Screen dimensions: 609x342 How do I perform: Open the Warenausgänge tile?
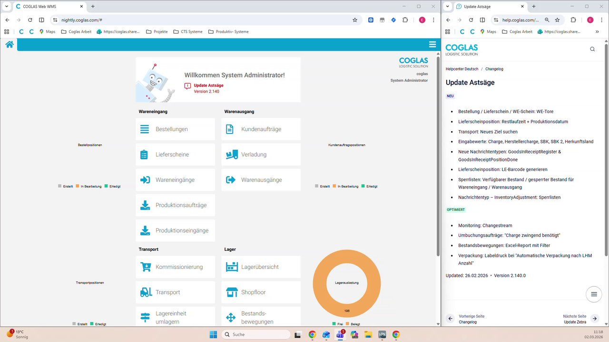[261, 180]
